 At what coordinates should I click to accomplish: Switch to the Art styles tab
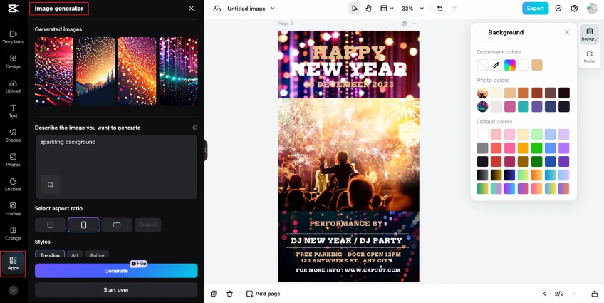(75, 255)
